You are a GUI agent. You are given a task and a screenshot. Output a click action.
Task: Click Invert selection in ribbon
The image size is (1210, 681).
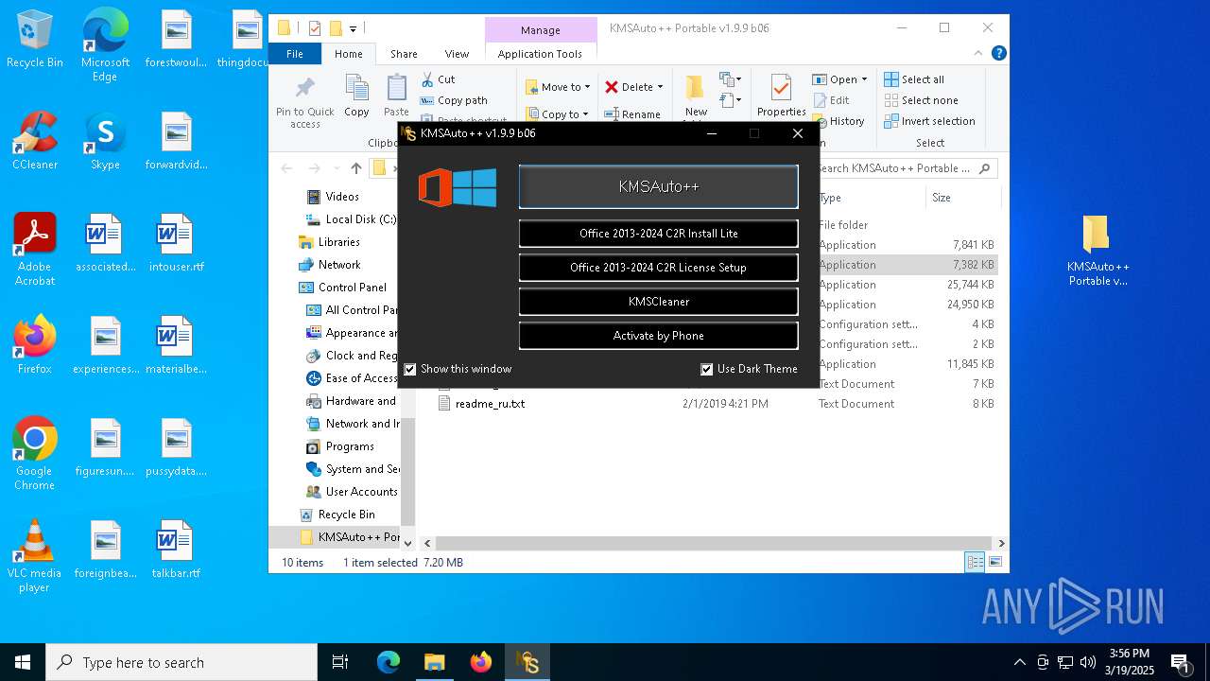pos(929,121)
